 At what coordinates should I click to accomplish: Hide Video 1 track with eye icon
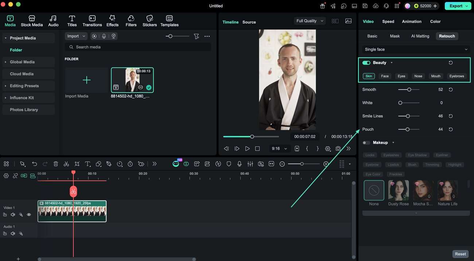(29, 215)
